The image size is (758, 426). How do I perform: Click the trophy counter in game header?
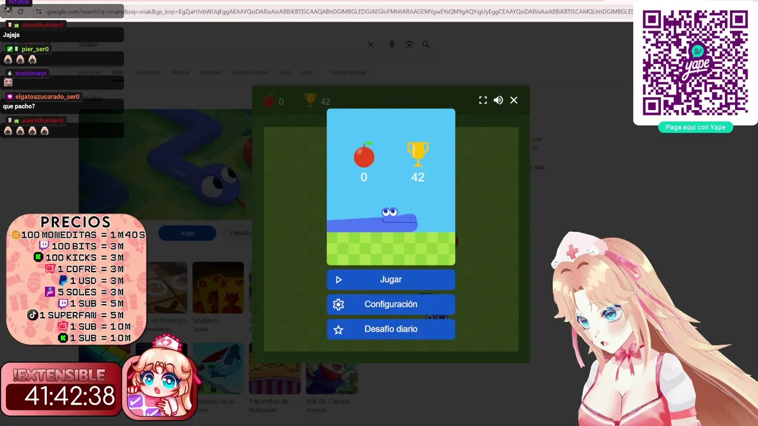(x=317, y=101)
